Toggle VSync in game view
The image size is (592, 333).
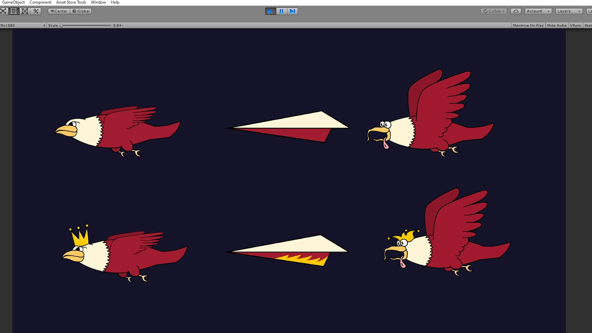pyautogui.click(x=575, y=25)
